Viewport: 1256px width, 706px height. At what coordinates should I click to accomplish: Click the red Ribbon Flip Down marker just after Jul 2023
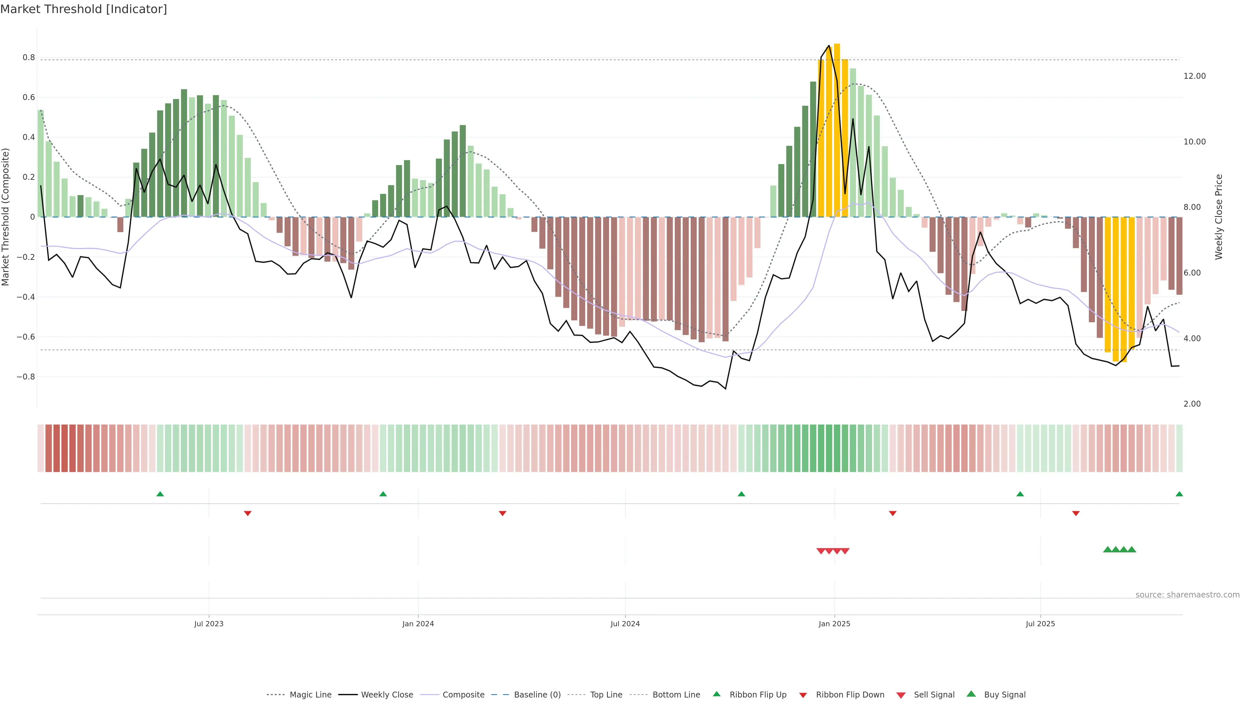pos(248,513)
